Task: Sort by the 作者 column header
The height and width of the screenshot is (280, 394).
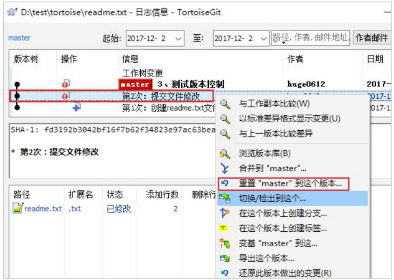Action: (295, 59)
